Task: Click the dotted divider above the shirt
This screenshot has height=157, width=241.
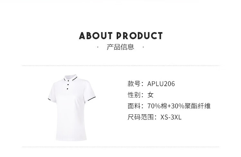Action: 121,66
